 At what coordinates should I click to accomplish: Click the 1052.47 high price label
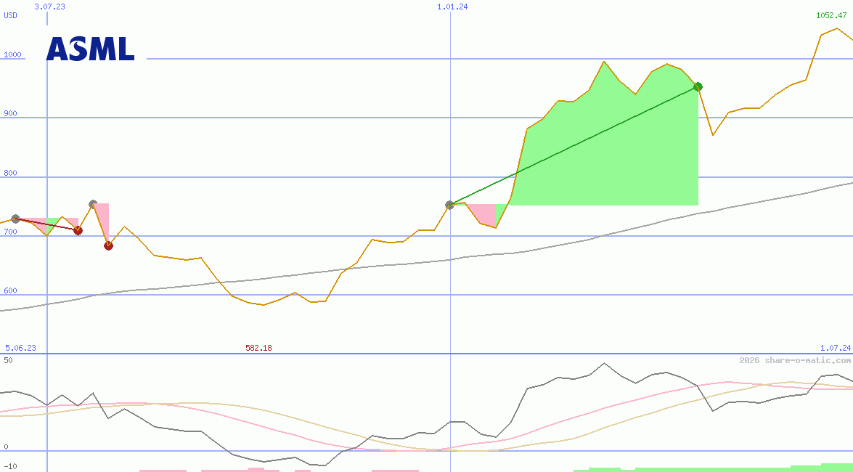[x=831, y=15]
